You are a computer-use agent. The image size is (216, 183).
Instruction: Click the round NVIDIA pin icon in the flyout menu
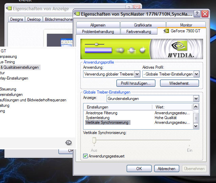coord(68,143)
